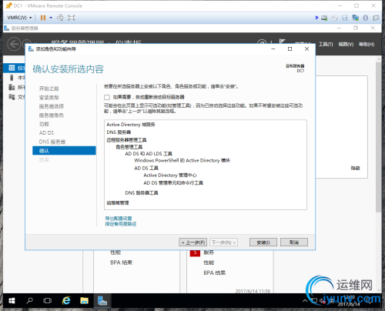Click the send Ctrl+Alt+Del icon in VMRC toolbar

(60, 18)
